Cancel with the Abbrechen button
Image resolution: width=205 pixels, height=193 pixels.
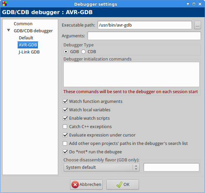point(86,185)
